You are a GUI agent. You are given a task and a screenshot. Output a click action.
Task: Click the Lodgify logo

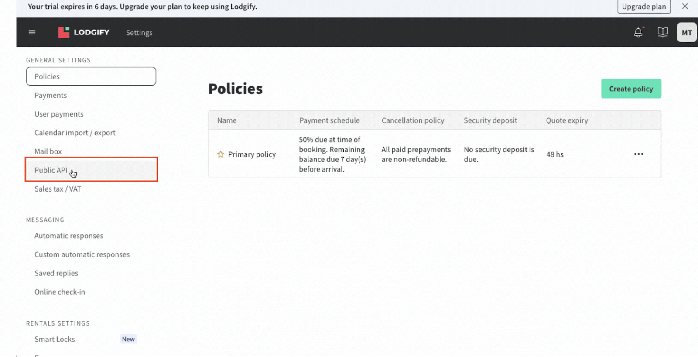click(84, 32)
